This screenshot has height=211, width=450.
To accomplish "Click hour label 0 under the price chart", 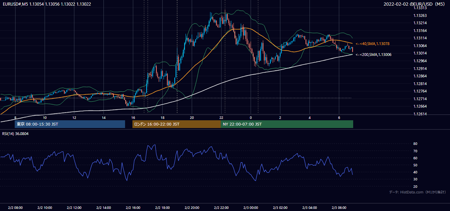I will coord(251,117).
